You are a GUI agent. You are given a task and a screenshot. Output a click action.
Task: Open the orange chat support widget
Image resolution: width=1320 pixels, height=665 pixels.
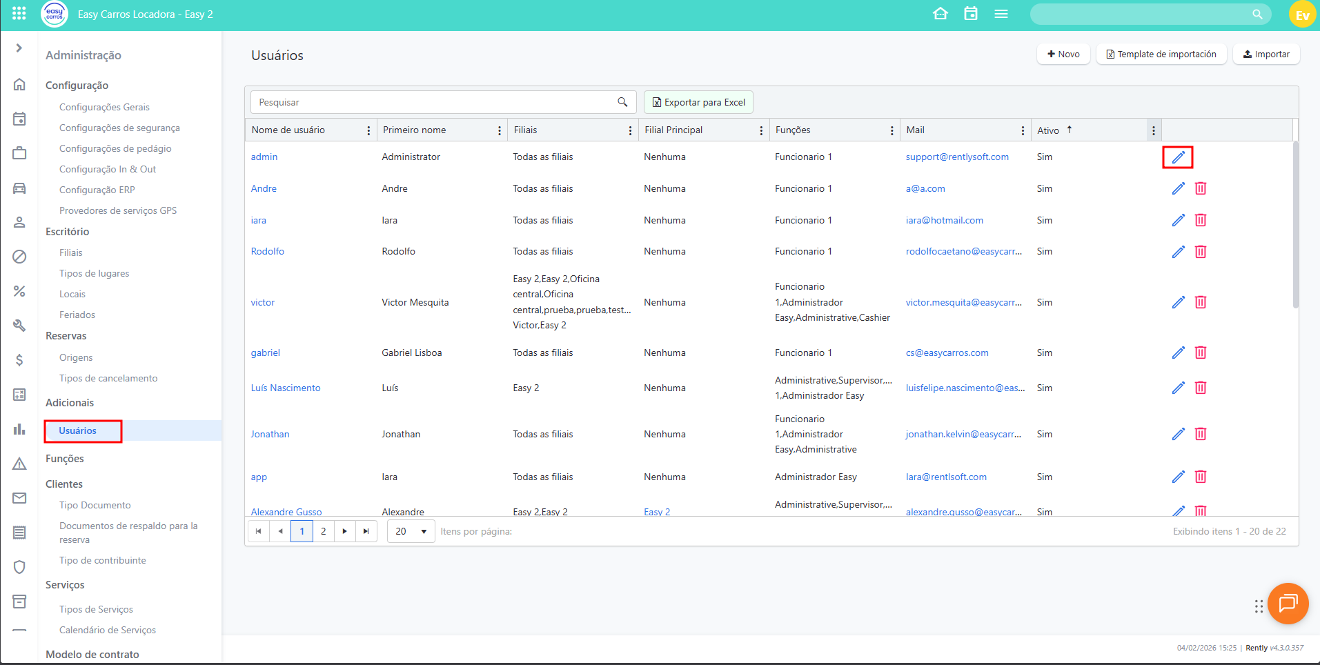(x=1288, y=604)
